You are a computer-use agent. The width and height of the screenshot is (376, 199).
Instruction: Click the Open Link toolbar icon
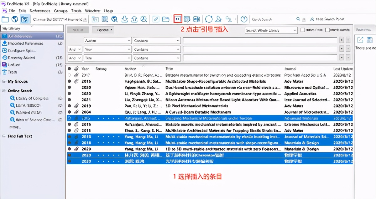click(156, 19)
